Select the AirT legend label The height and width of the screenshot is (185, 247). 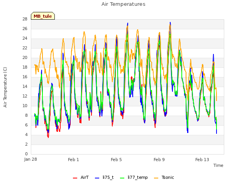pyautogui.click(x=85, y=177)
